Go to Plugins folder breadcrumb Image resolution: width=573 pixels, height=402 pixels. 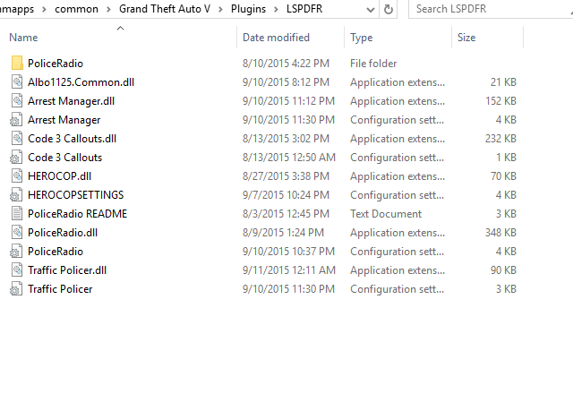249,9
